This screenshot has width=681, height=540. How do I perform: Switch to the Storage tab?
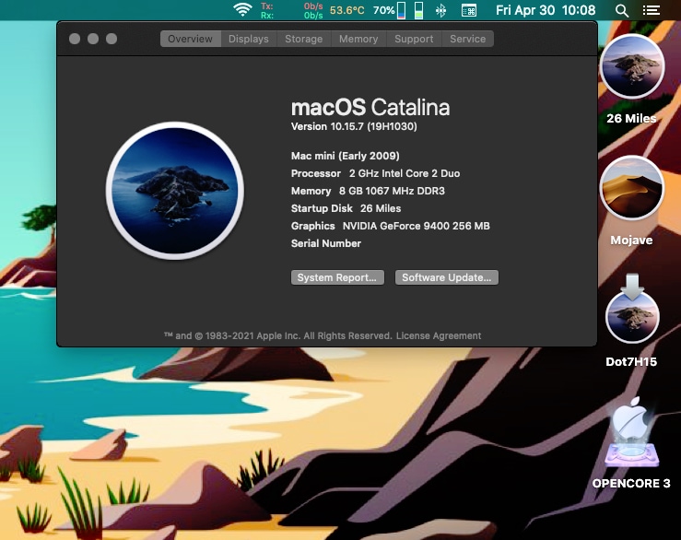coord(303,39)
